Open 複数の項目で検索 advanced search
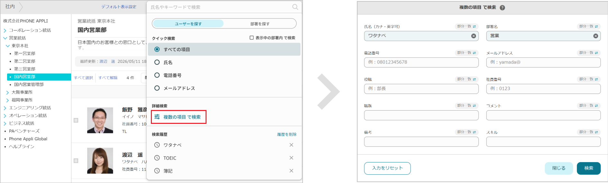608x183 pixels. coord(179,117)
